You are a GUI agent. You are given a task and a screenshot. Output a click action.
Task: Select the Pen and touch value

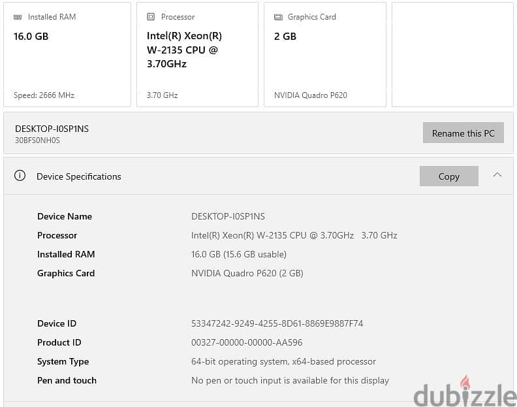click(290, 380)
